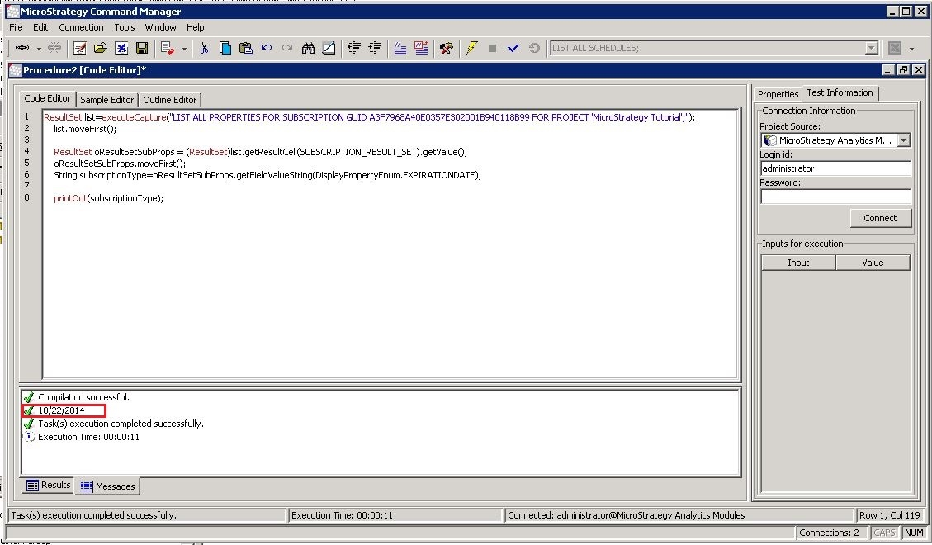Switch to the Outline Editor tab
932x545 pixels.
click(x=170, y=100)
